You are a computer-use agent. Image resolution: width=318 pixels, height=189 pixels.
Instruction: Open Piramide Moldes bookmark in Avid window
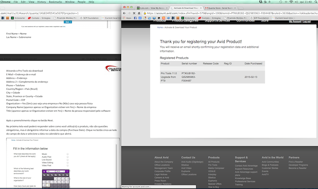pyautogui.click(x=235, y=18)
